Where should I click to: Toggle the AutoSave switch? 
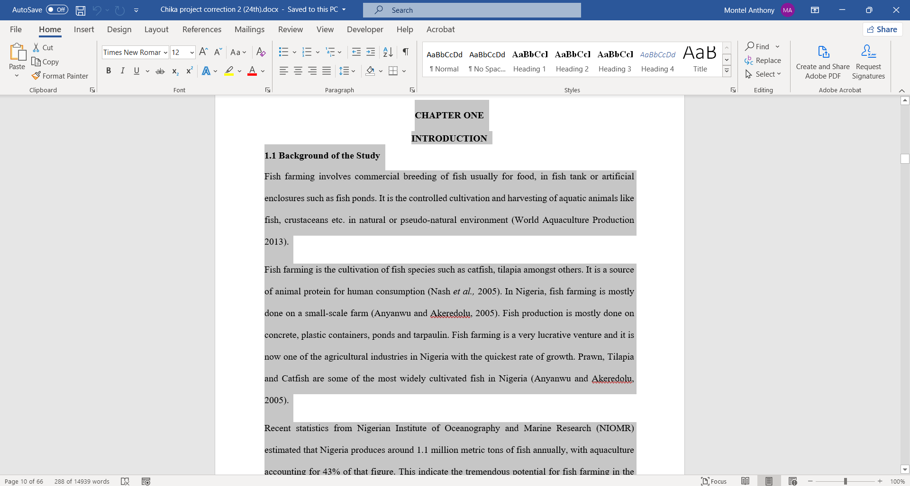point(57,9)
